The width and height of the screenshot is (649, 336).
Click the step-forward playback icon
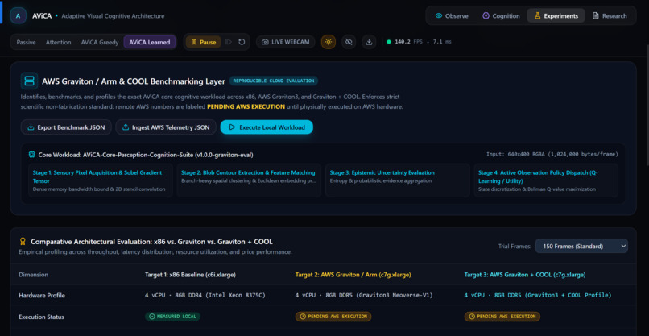click(229, 42)
